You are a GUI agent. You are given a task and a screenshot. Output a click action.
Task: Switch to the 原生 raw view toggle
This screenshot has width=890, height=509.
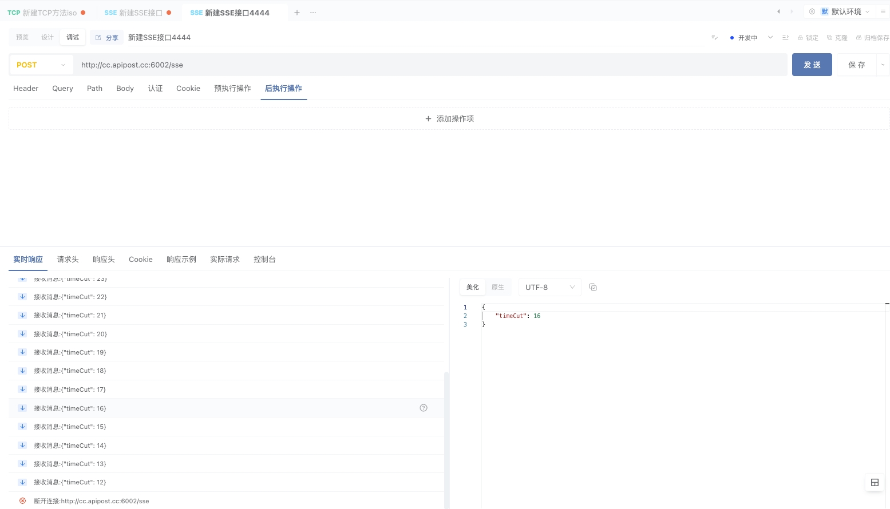498,287
